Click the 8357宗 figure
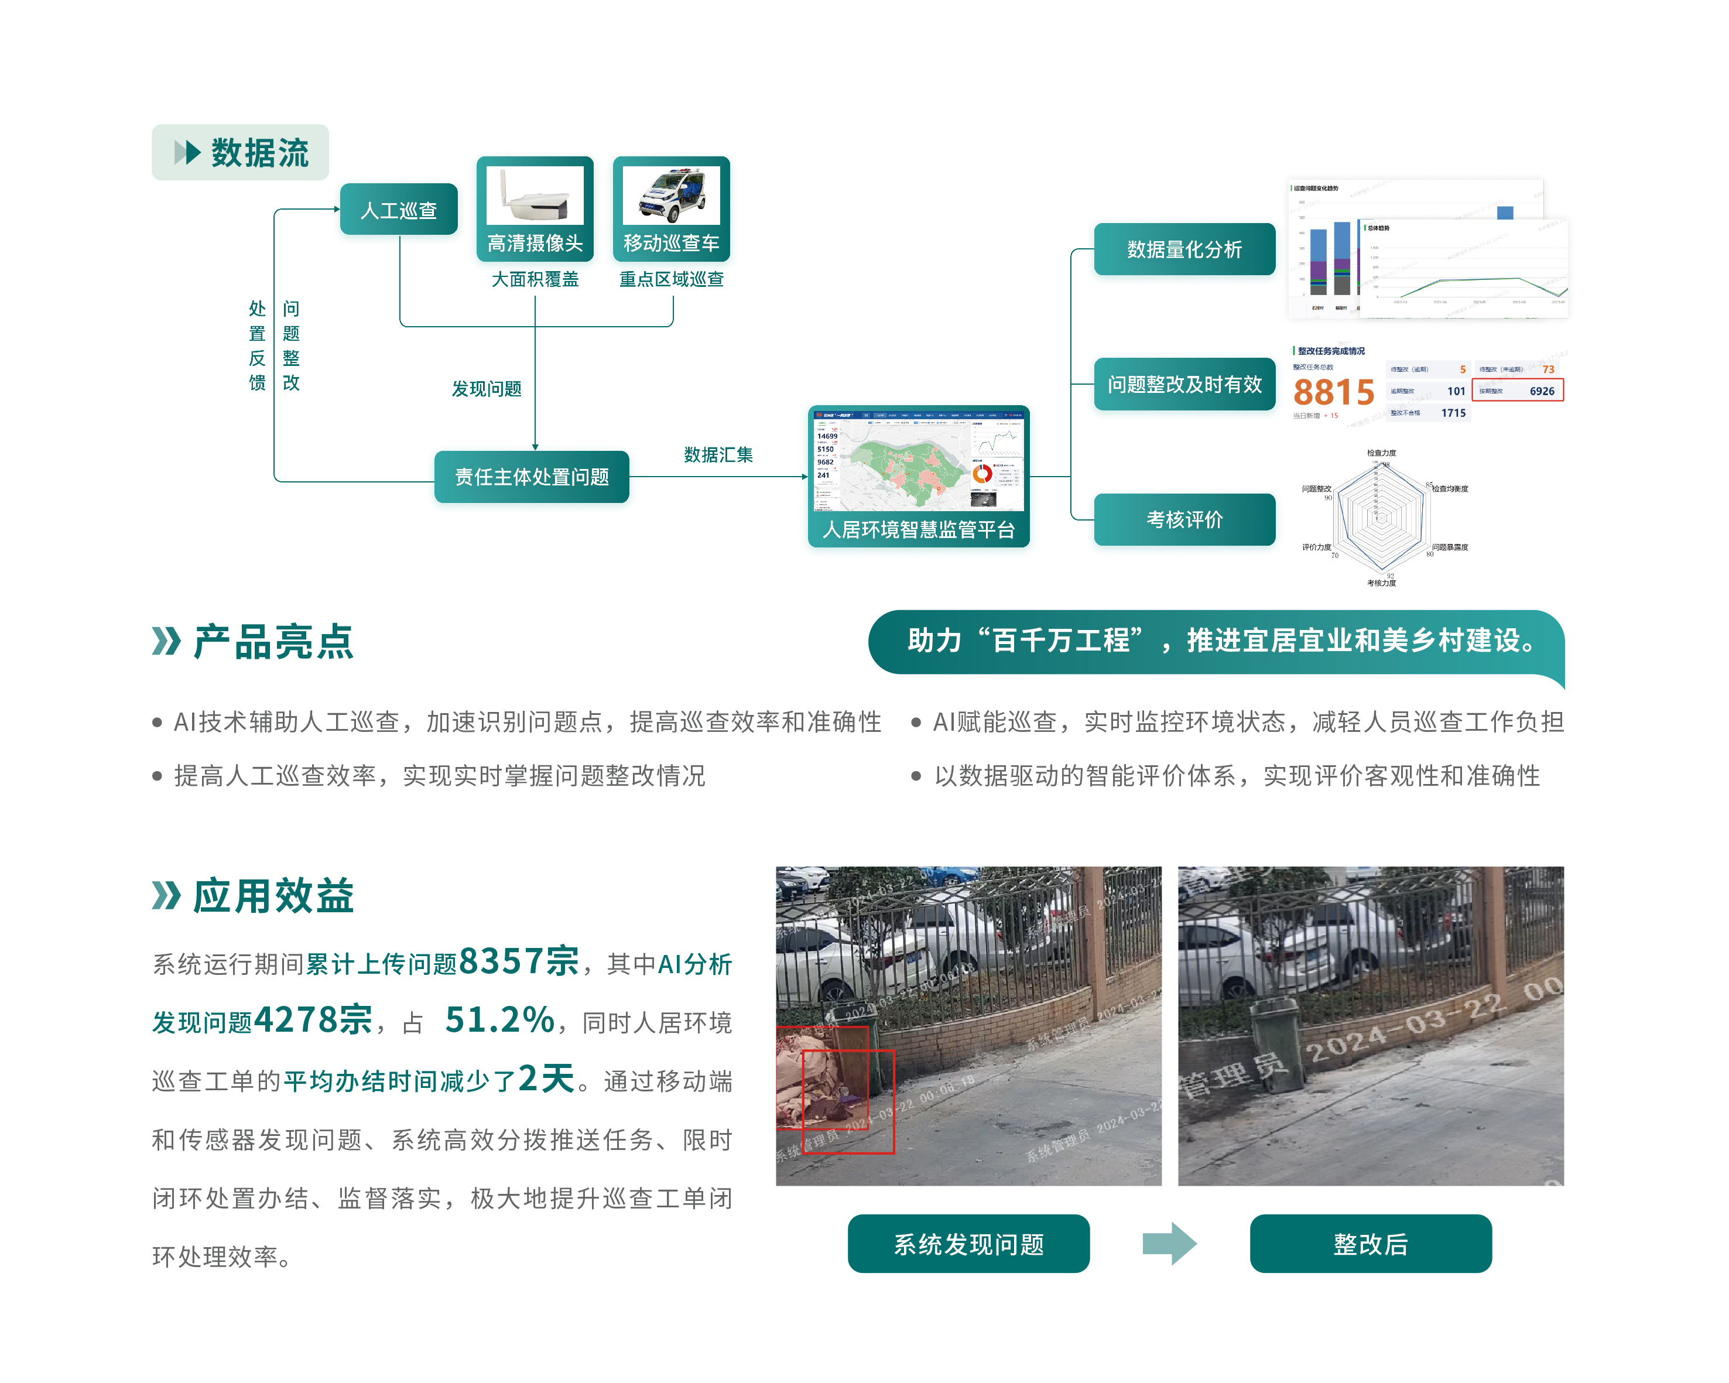This screenshot has width=1729, height=1383. (519, 960)
